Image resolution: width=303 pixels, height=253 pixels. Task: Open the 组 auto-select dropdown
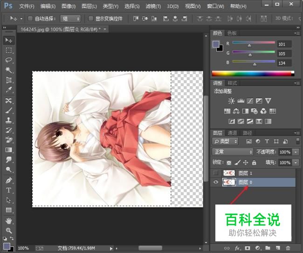click(70, 19)
